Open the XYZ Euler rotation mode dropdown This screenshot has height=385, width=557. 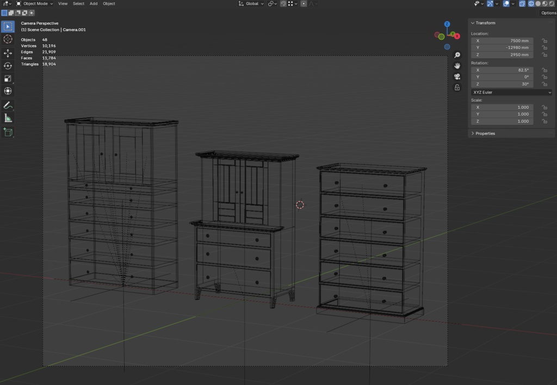[511, 92]
